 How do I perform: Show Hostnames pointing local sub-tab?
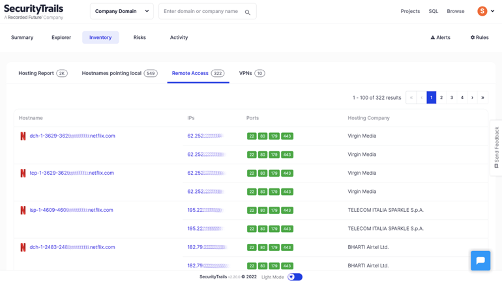click(119, 73)
